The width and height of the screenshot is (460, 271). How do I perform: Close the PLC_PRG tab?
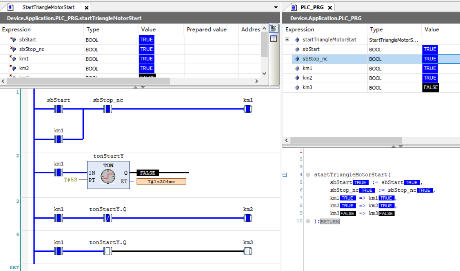click(330, 8)
